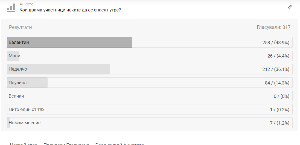
Task: Open the Редактирай Анкетата link
Action: (120, 144)
